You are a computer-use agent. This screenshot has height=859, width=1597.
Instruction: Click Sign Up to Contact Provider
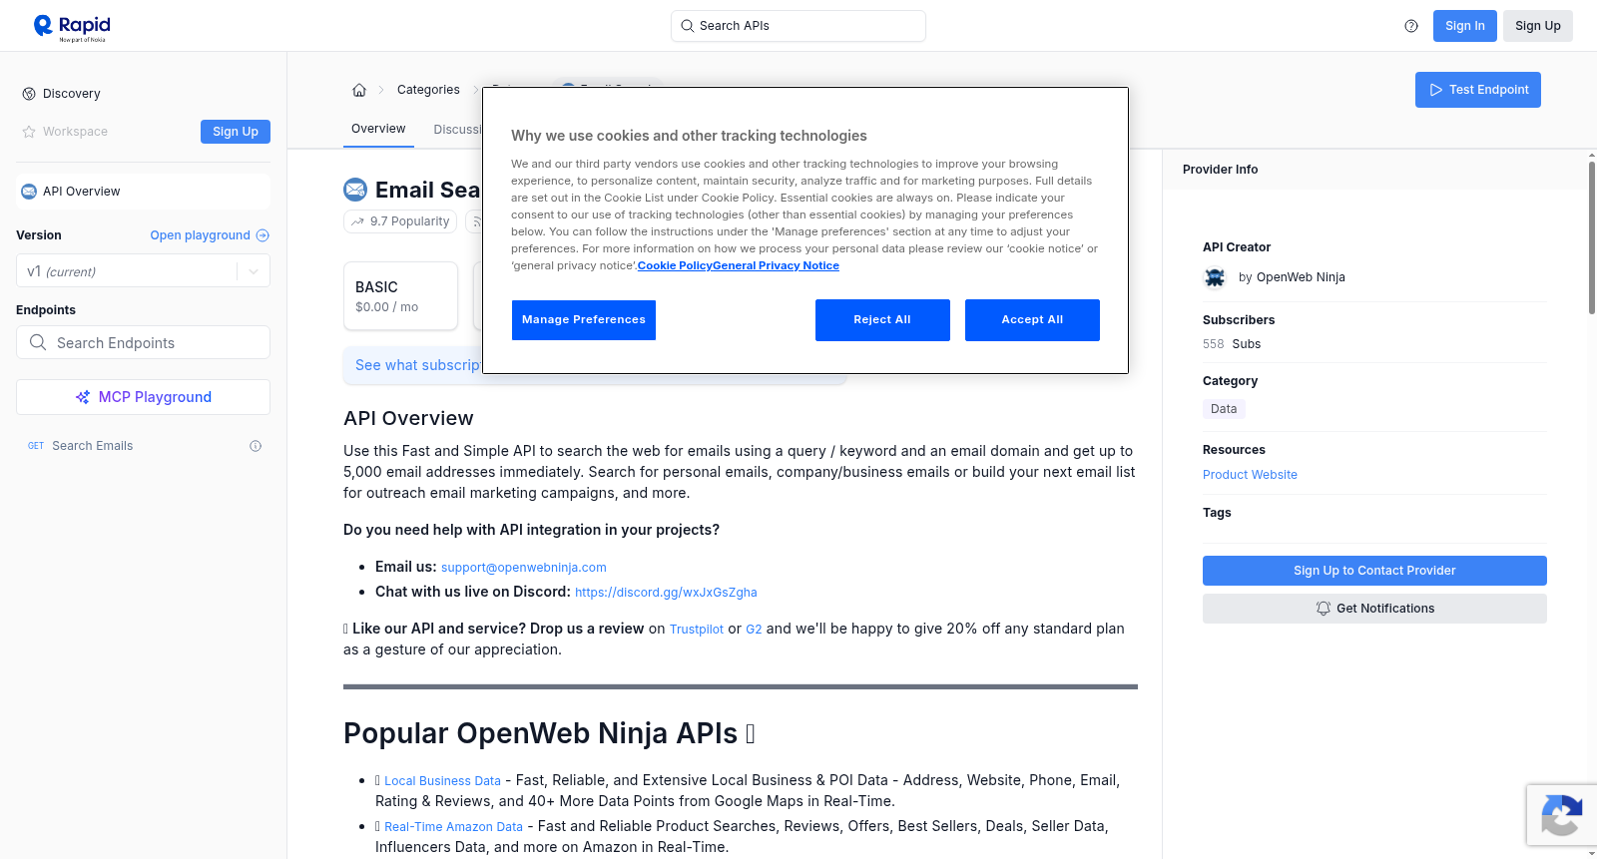coord(1374,571)
